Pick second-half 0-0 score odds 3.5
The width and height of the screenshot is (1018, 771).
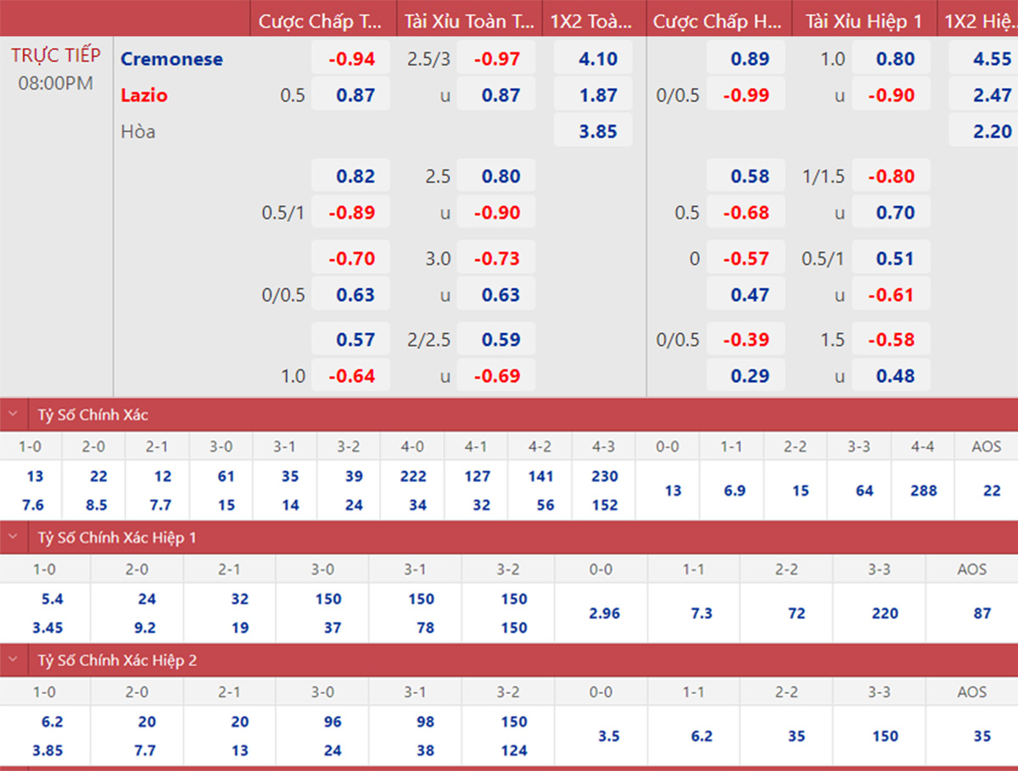pos(608,736)
